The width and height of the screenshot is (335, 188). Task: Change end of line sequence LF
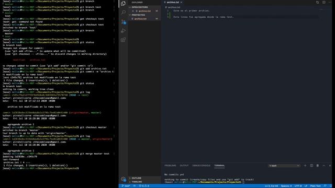click(306, 186)
